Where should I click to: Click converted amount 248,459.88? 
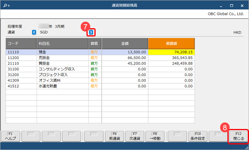click(171, 63)
